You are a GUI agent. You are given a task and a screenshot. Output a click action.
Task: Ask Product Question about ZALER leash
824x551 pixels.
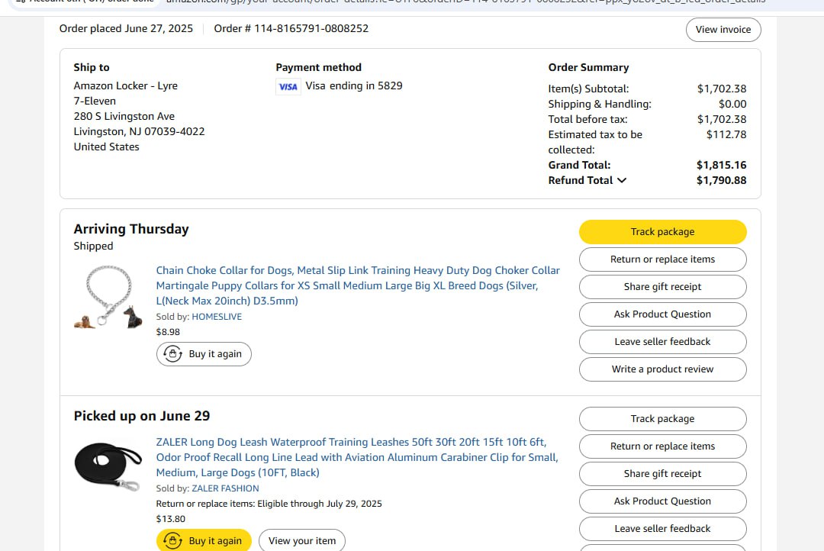663,501
